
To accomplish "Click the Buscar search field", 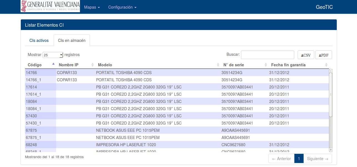I will pyautogui.click(x=267, y=55).
